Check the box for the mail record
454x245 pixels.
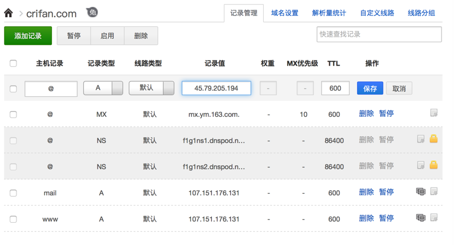pyautogui.click(x=13, y=193)
